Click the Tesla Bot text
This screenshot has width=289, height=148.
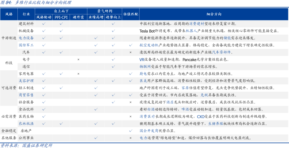pyautogui.click(x=147, y=31)
